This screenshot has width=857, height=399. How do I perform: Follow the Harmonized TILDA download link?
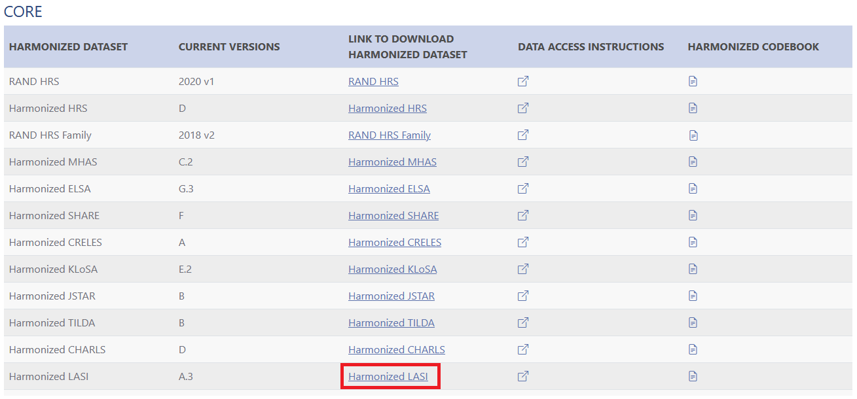(392, 323)
